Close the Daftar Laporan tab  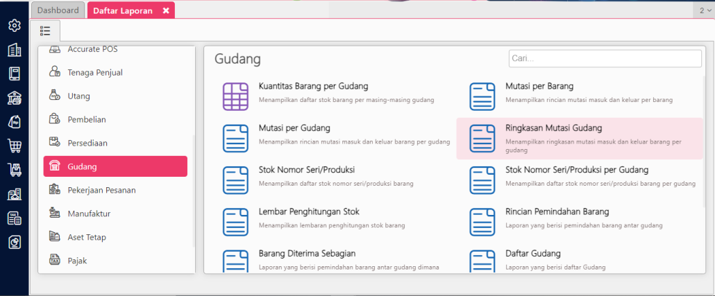tap(166, 11)
